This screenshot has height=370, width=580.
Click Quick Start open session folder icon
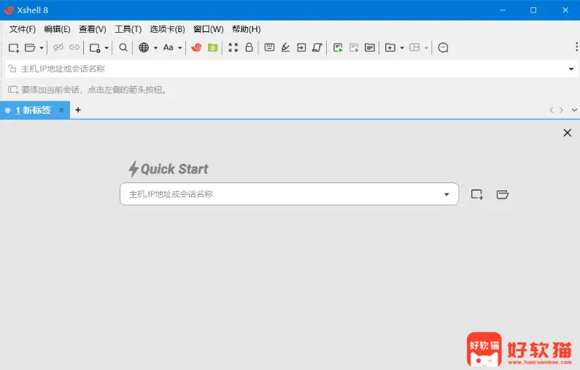click(x=503, y=194)
